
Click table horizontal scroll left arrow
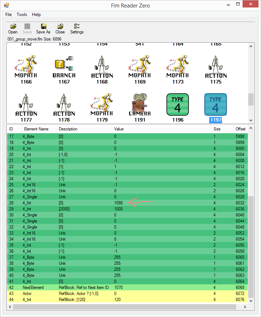pos(10,307)
